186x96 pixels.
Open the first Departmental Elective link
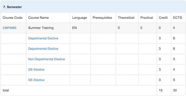point(43,38)
